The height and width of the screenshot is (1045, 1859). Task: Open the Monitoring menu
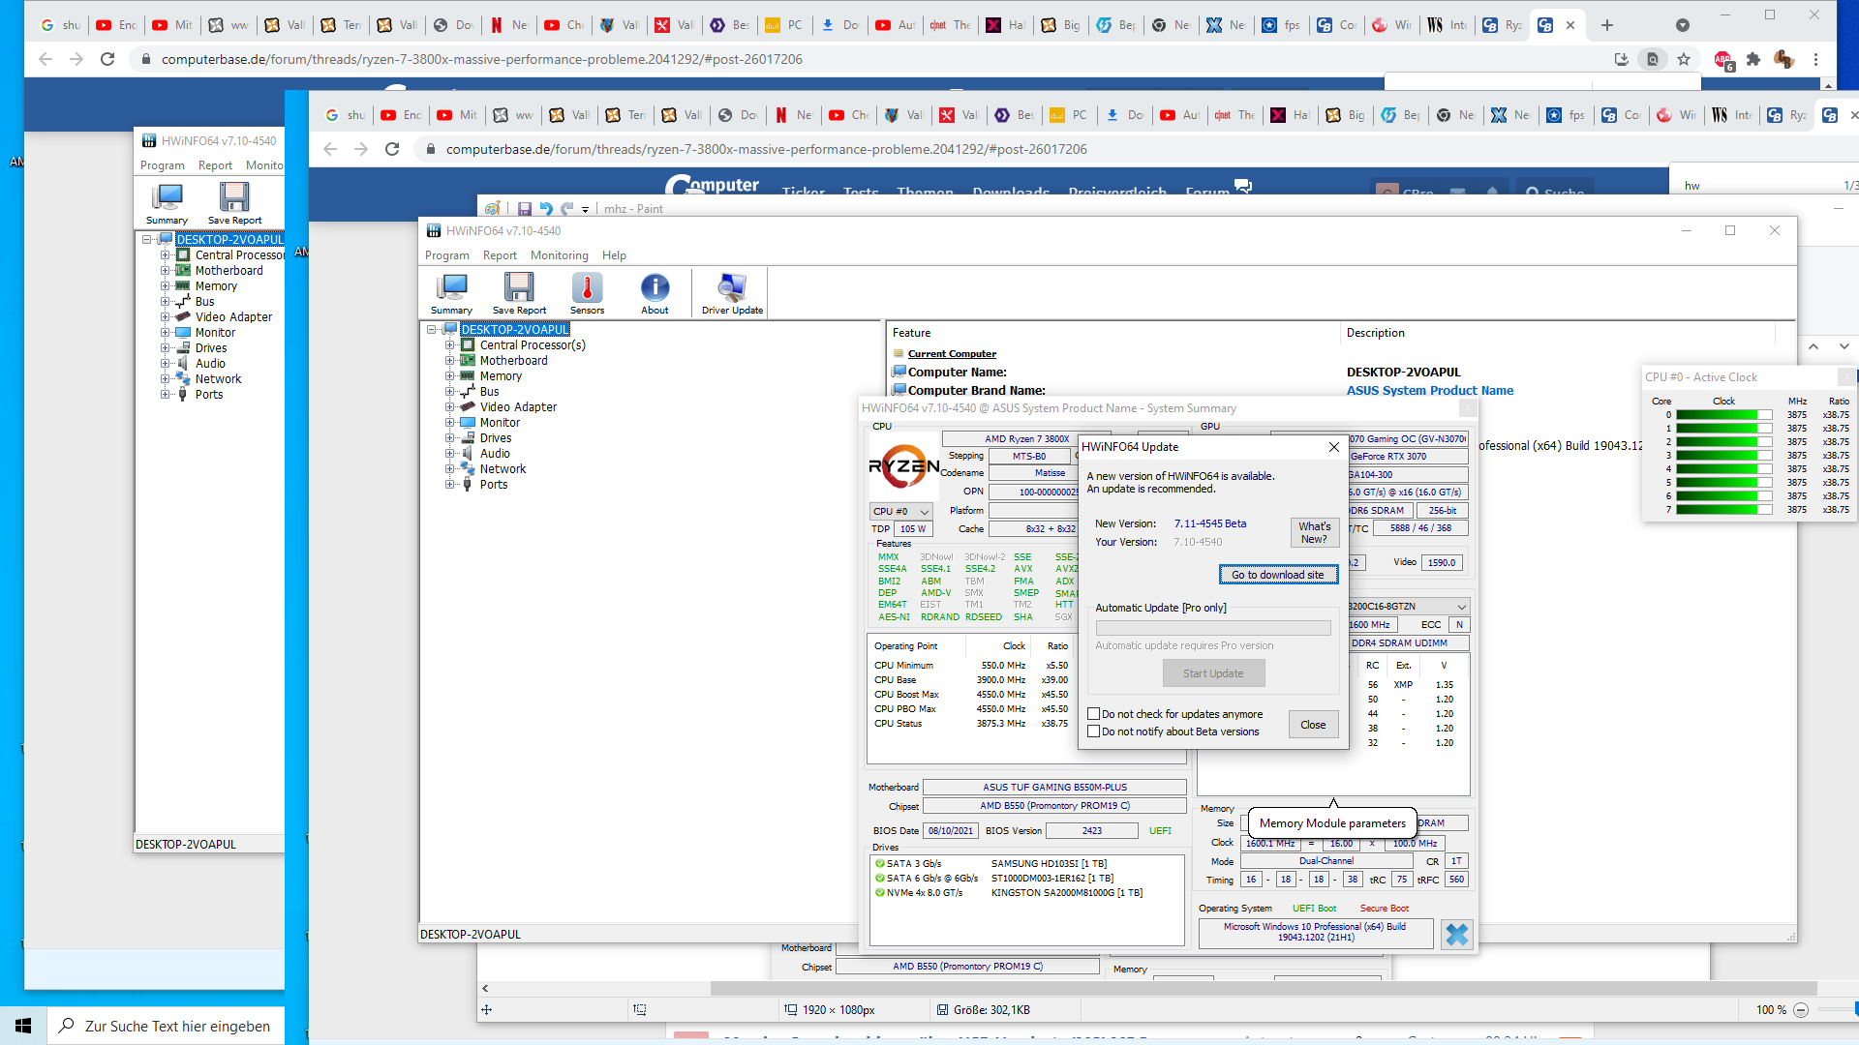[559, 255]
